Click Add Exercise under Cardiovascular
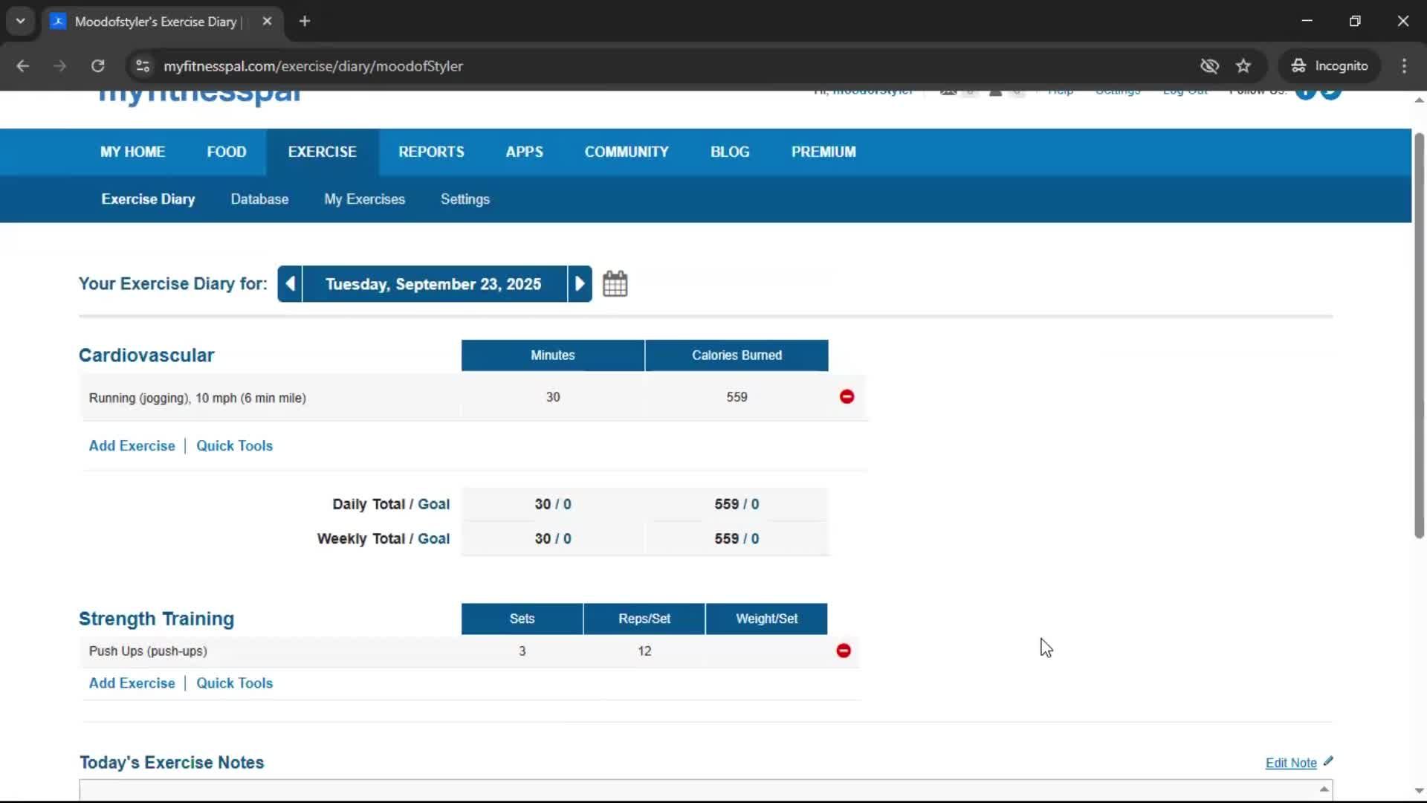This screenshot has height=803, width=1427. click(132, 446)
